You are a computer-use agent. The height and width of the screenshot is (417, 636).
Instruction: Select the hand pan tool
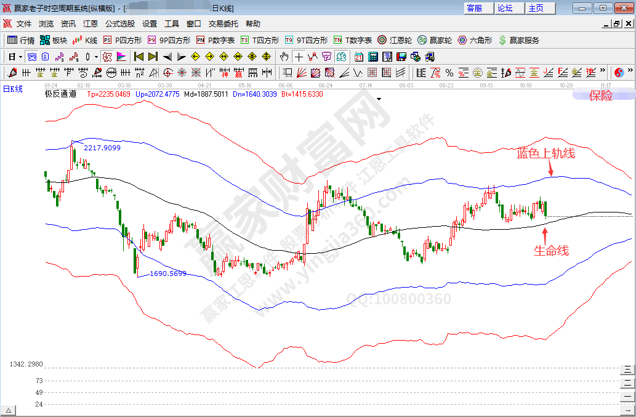pos(284,57)
